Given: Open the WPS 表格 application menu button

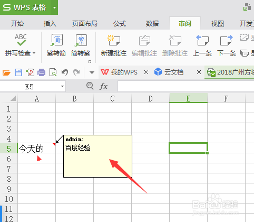Looking at the screenshot, I should point(25,7).
